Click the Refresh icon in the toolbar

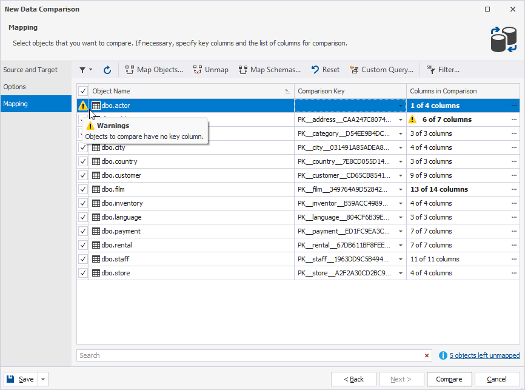[107, 70]
